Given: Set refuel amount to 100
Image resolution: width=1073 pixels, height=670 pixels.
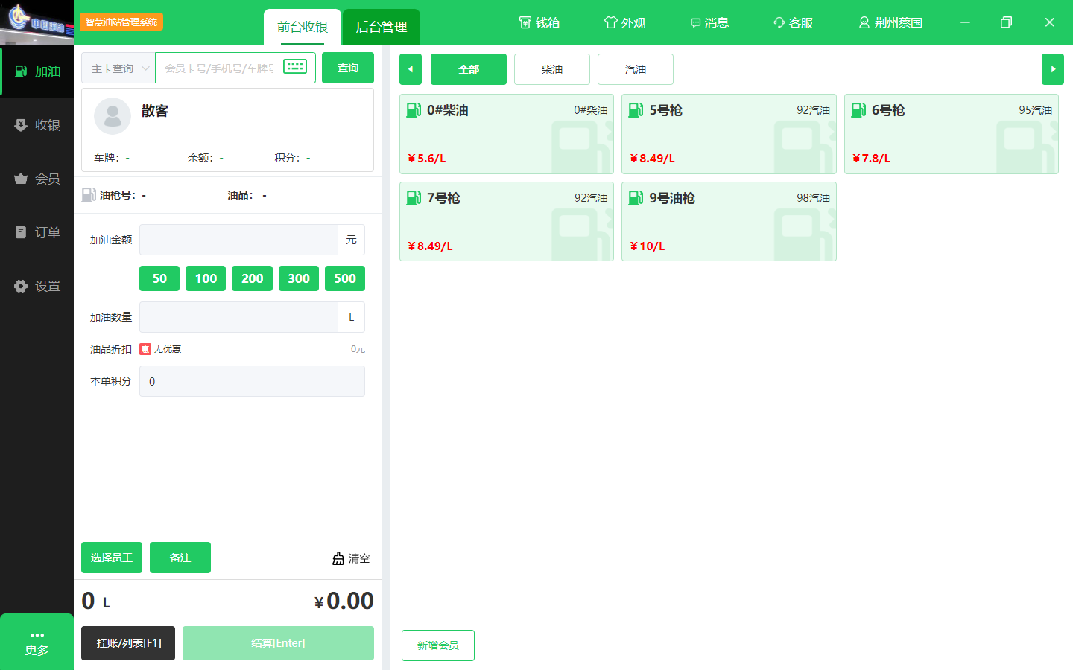Looking at the screenshot, I should 206,278.
